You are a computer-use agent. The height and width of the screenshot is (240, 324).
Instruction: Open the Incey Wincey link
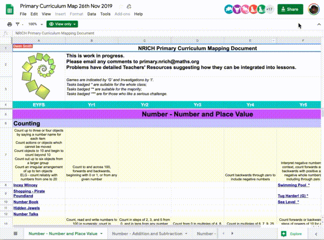pos(25,185)
